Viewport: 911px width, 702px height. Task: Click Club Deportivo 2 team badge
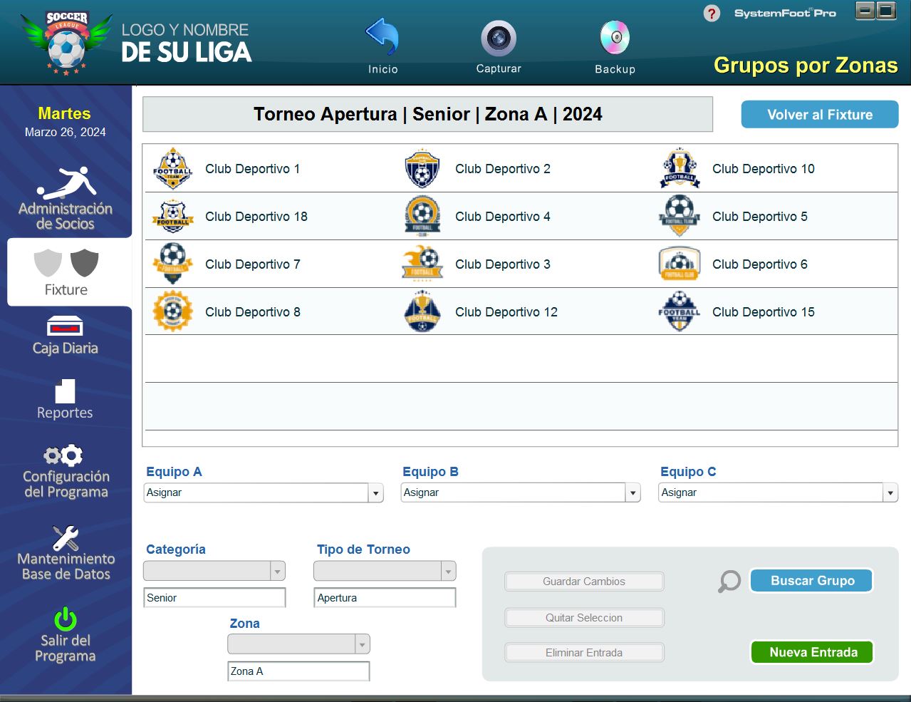click(x=422, y=169)
